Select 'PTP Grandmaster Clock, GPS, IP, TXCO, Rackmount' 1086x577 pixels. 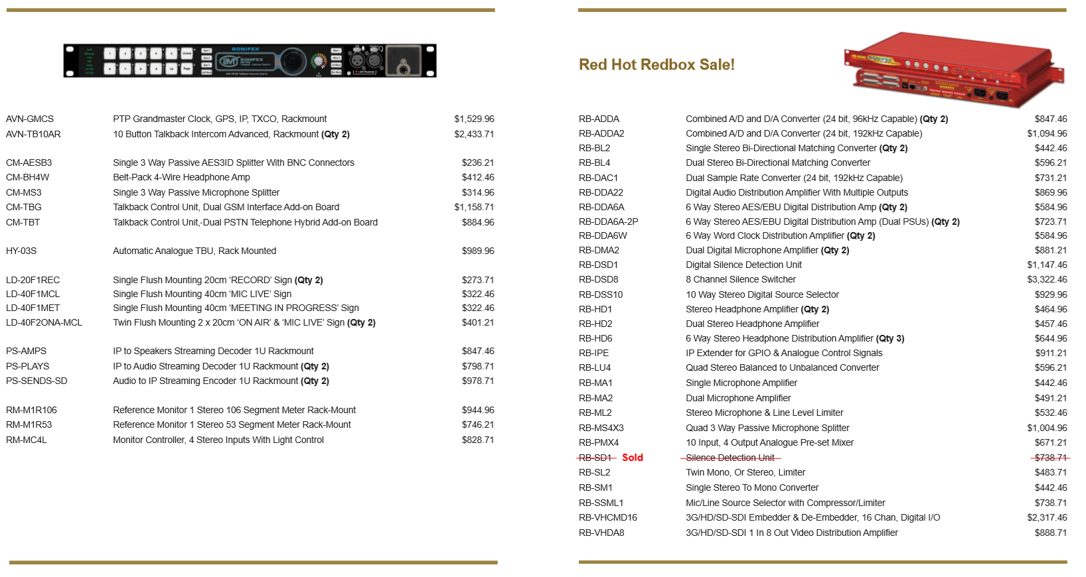(220, 119)
